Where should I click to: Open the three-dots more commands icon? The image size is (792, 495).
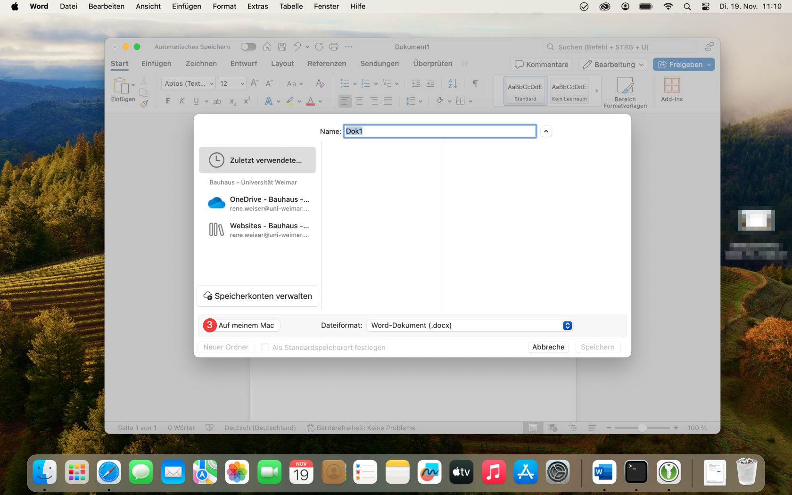(349, 47)
